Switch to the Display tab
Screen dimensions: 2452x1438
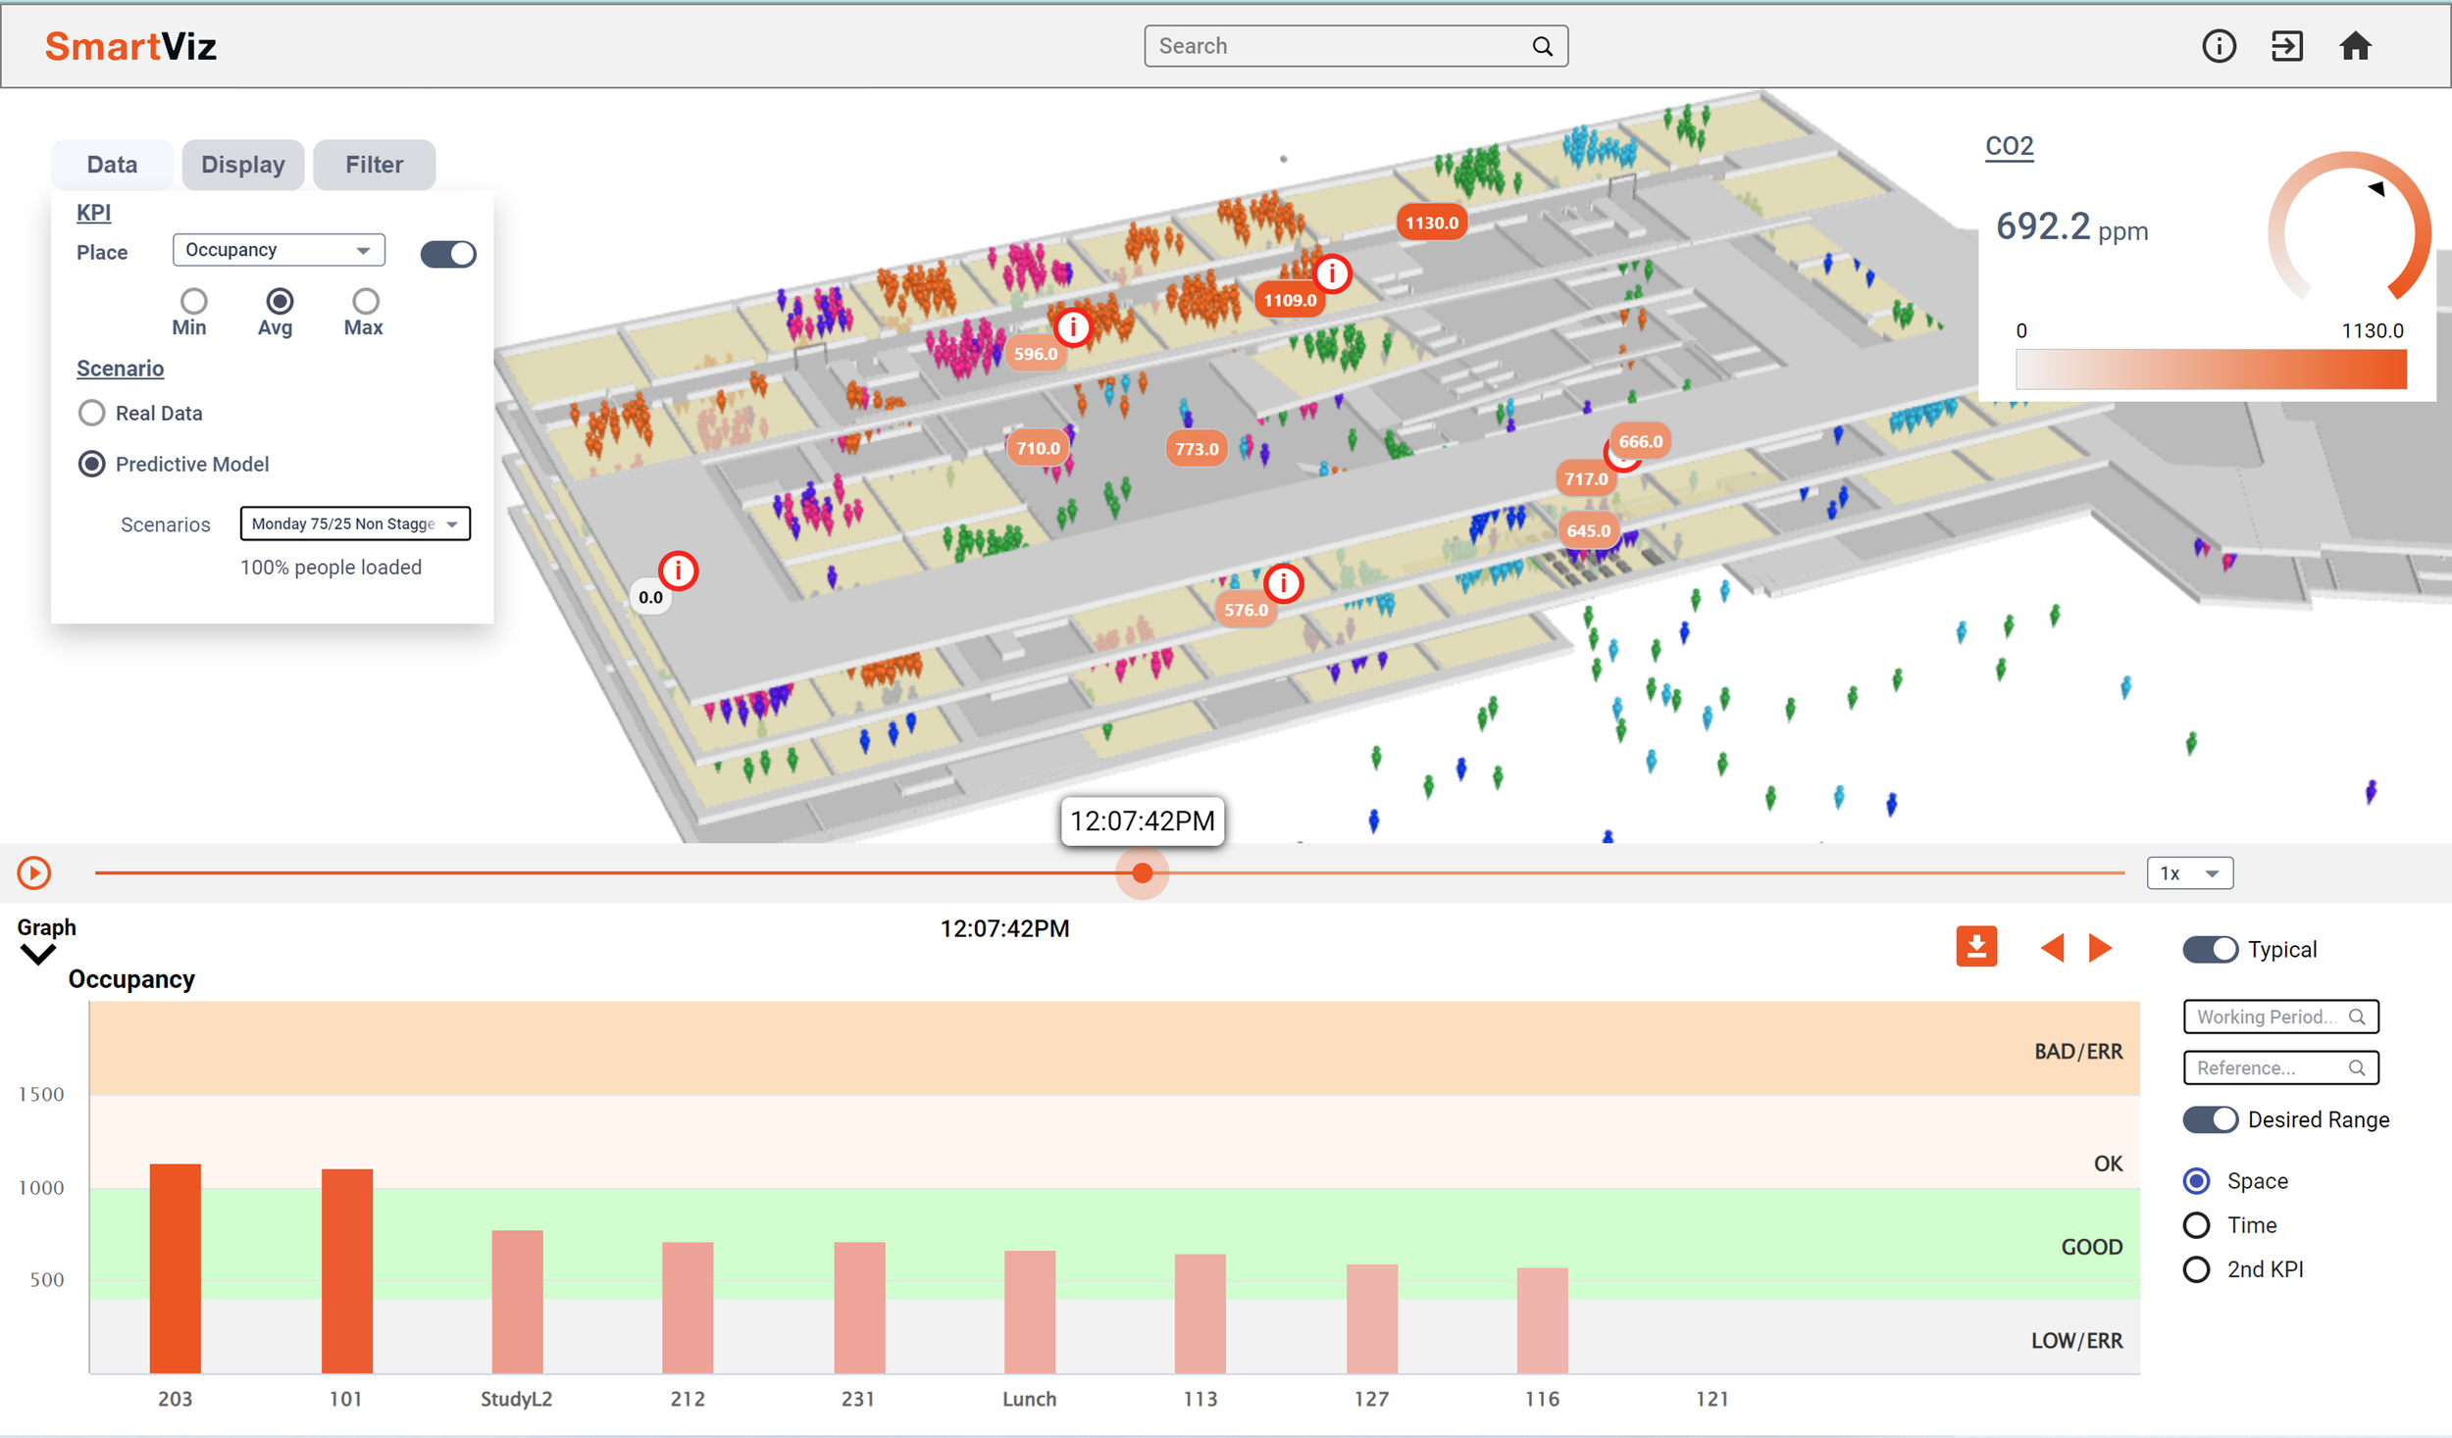click(x=242, y=164)
